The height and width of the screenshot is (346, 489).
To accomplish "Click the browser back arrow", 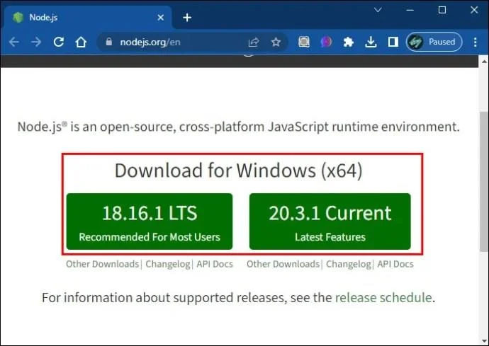I will [13, 42].
